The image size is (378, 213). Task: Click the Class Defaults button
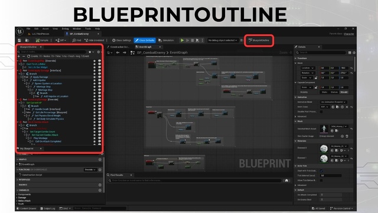point(145,40)
